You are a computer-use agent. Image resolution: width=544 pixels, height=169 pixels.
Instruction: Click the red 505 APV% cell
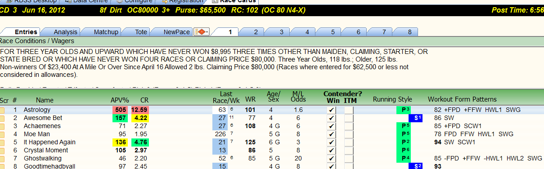coord(121,110)
